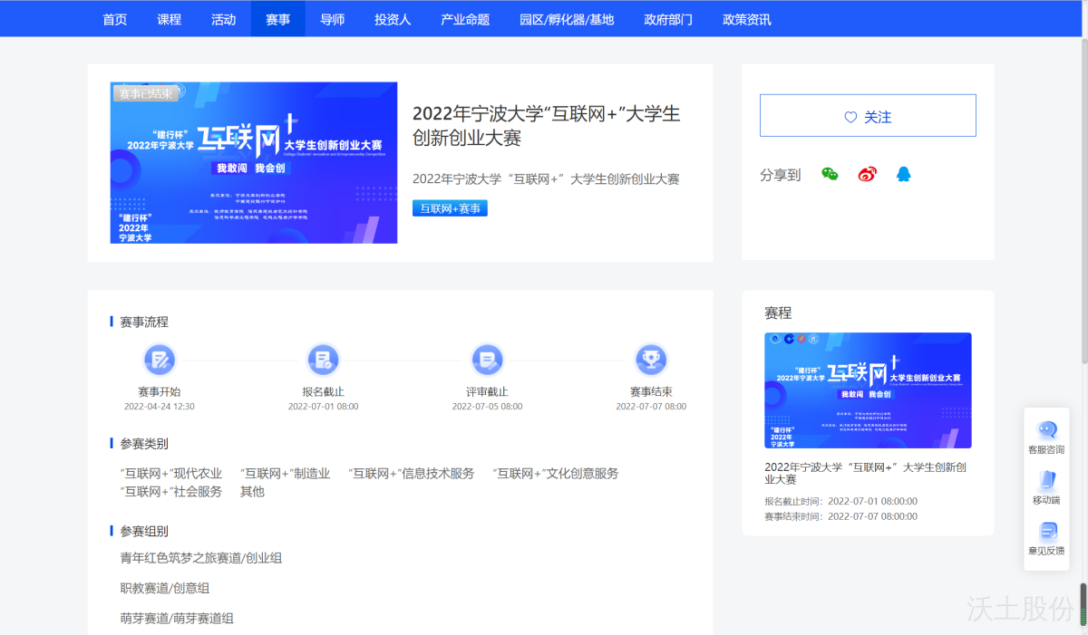Click the 赛事开始 stage icon
This screenshot has width=1088, height=635.
tap(160, 361)
